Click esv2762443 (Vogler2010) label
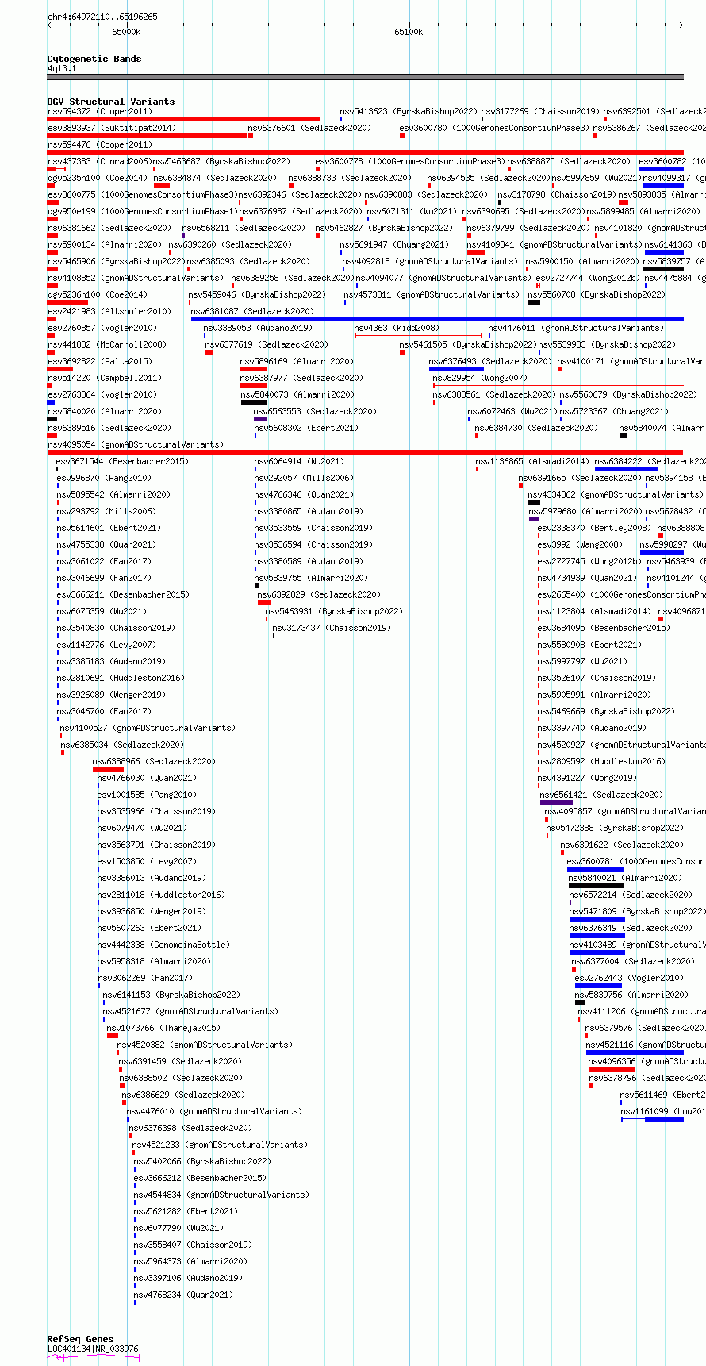 click(629, 979)
